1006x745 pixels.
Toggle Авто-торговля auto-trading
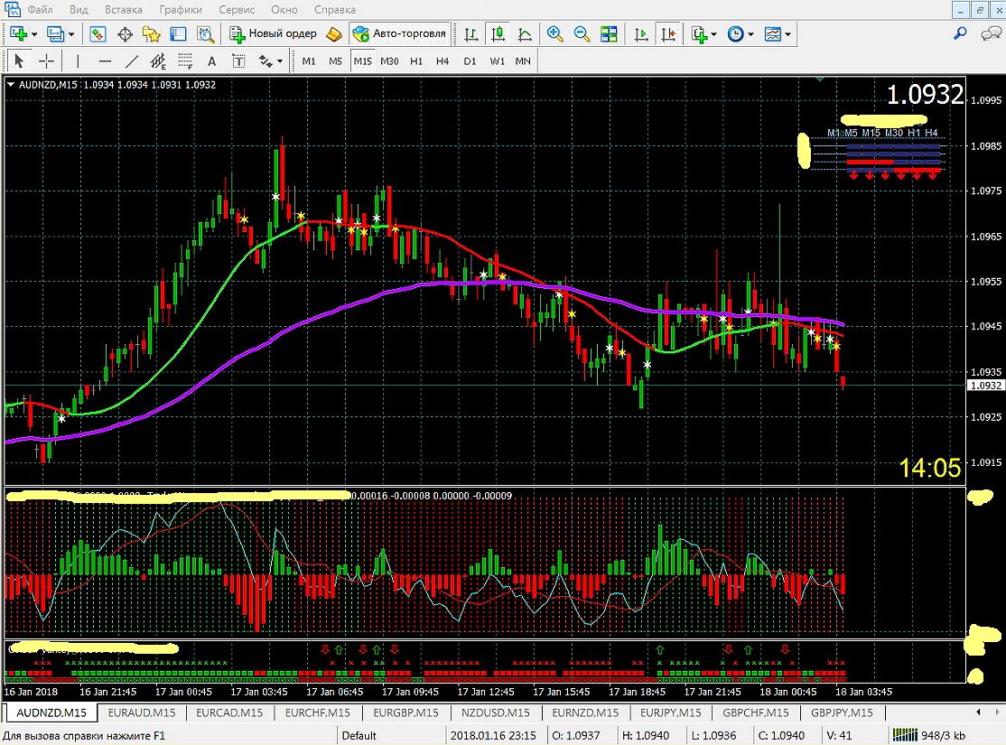point(400,34)
